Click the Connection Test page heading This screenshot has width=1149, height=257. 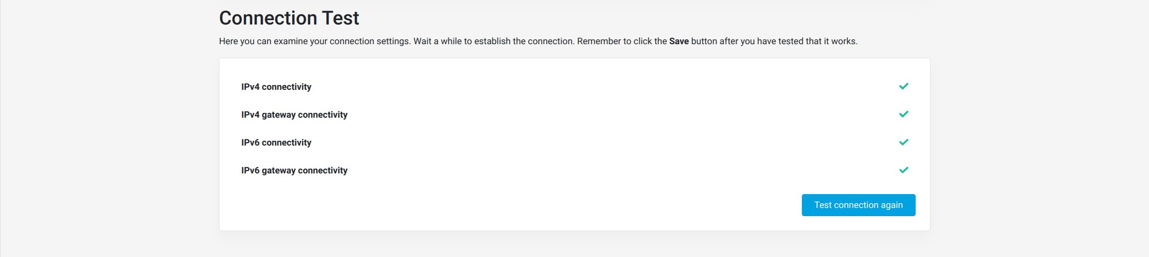click(289, 18)
